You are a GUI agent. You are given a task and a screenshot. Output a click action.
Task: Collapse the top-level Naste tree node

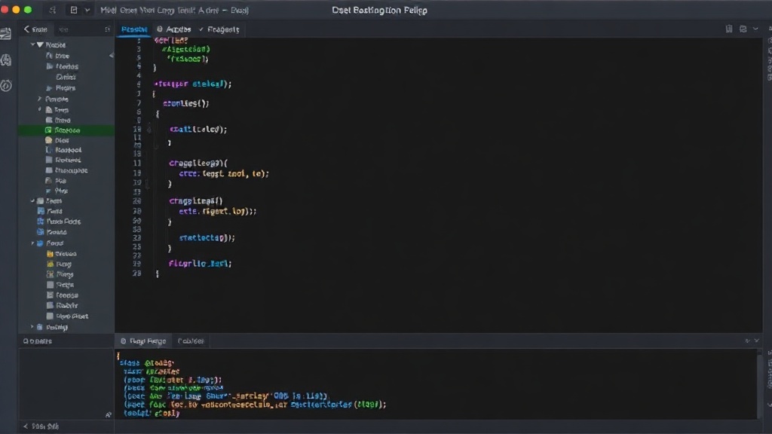(33, 44)
